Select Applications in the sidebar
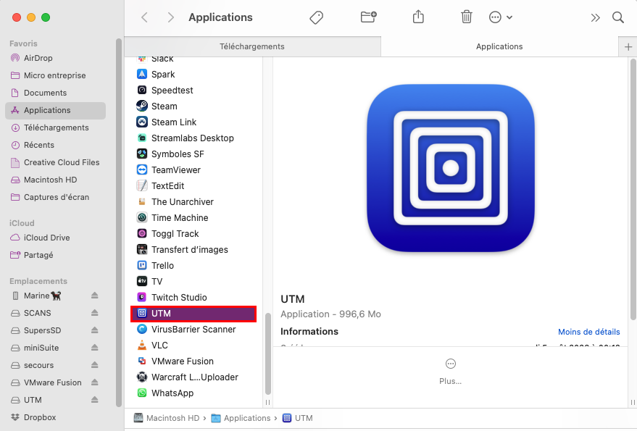 [x=55, y=111]
